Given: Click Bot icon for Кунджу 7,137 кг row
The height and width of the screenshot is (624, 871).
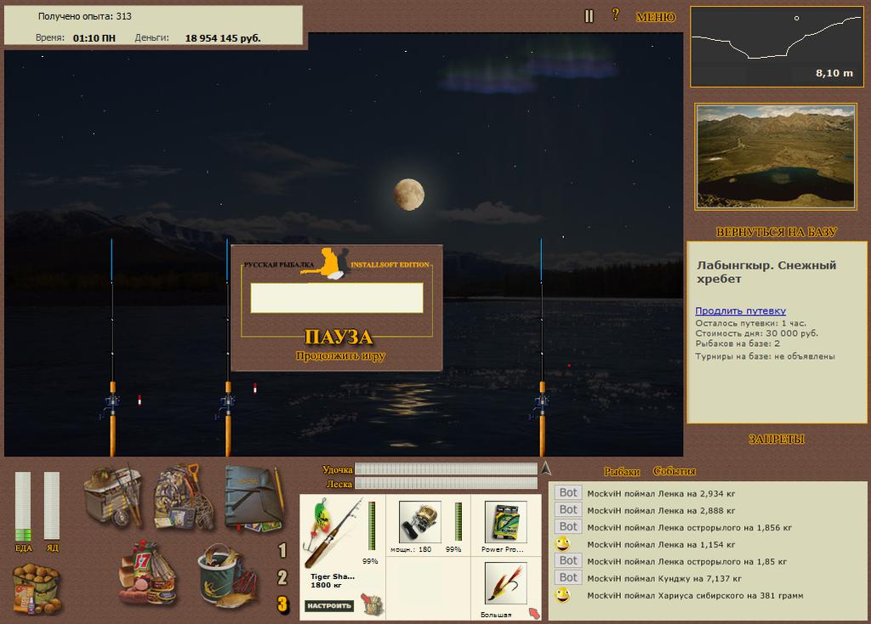Looking at the screenshot, I should [567, 577].
